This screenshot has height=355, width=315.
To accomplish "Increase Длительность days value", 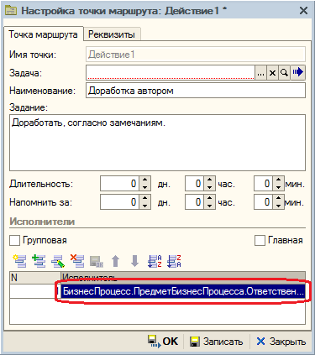I will pos(144,180).
